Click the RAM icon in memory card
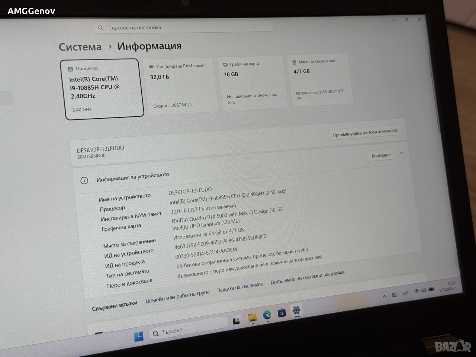Image resolution: width=476 pixels, height=357 pixels. (x=151, y=67)
